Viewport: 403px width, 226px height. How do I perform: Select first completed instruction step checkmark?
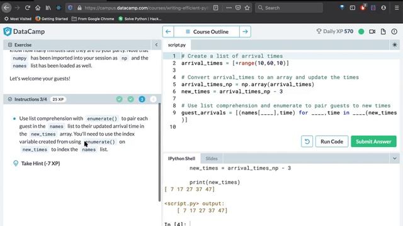119,99
